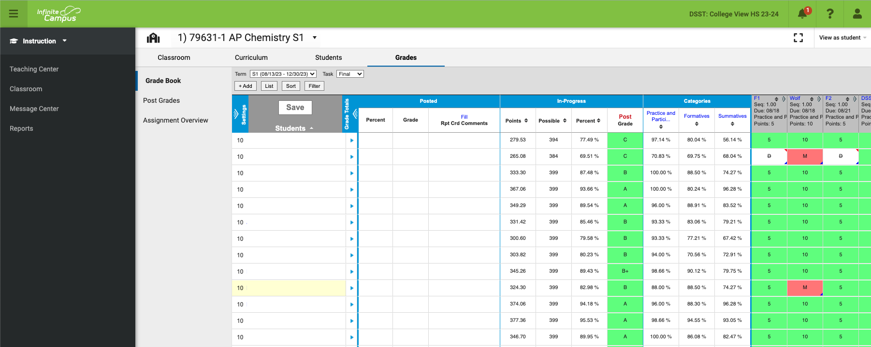Expand student row with 279.53 points
This screenshot has width=871, height=347.
point(352,140)
